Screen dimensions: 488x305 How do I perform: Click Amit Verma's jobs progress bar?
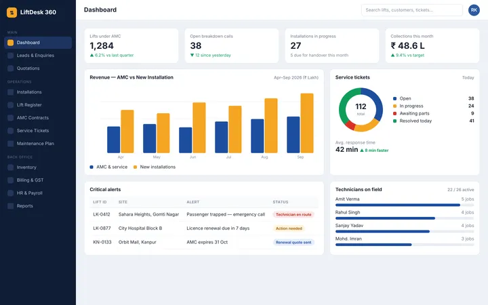(405, 205)
